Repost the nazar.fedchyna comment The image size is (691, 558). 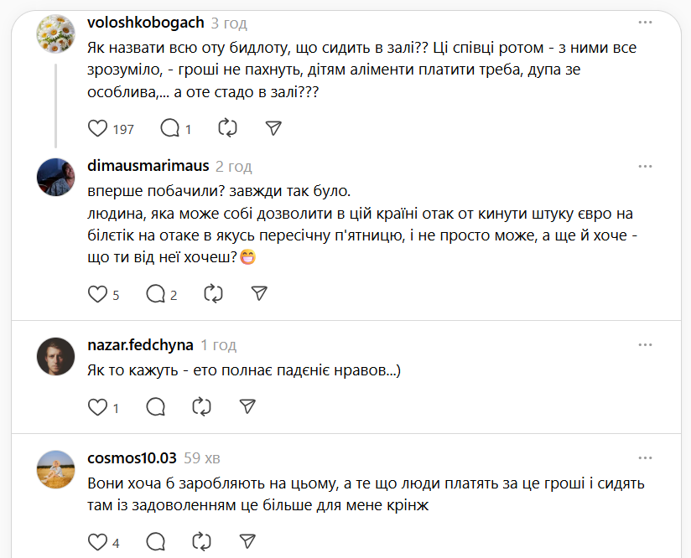[x=201, y=407]
